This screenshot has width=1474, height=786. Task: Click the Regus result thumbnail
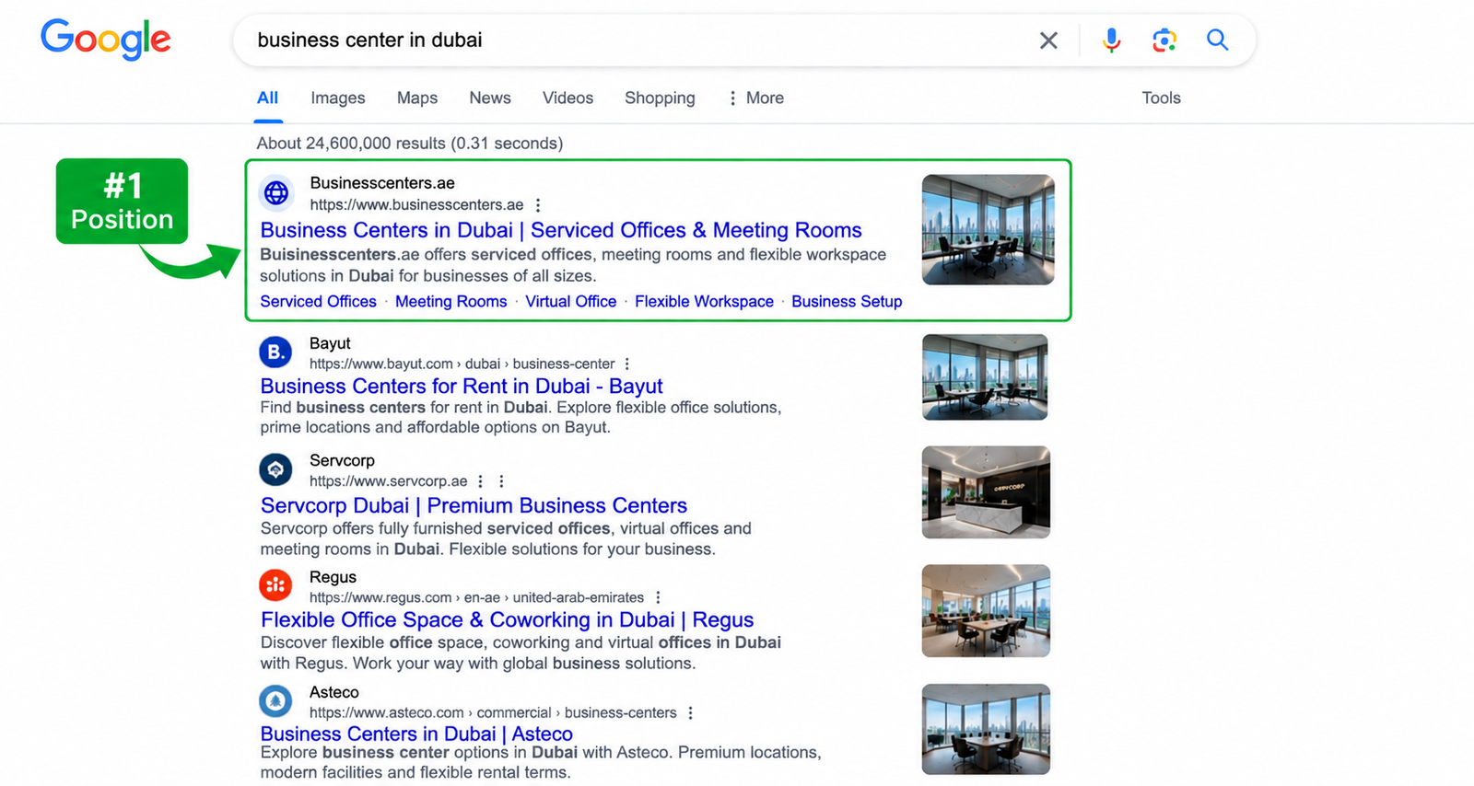tap(986, 610)
